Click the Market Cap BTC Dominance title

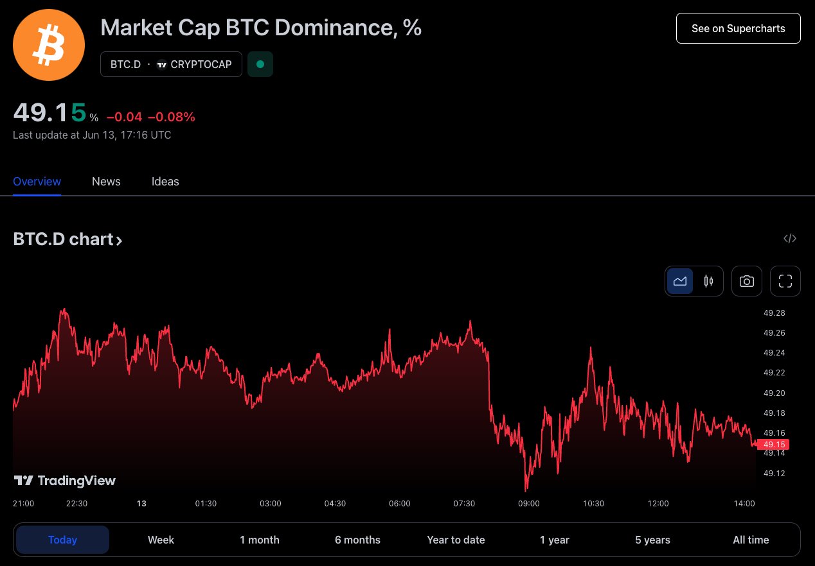click(261, 28)
